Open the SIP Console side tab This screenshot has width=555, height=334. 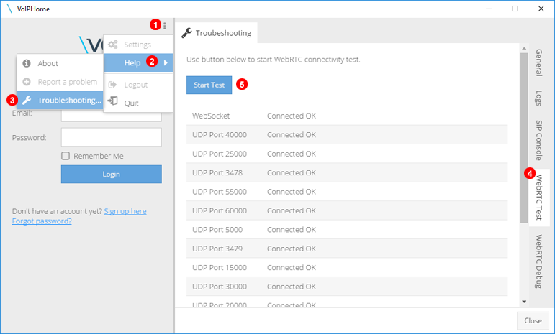(539, 140)
